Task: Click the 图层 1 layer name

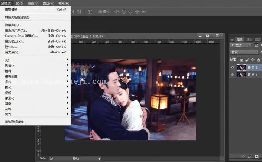Action: [252, 75]
